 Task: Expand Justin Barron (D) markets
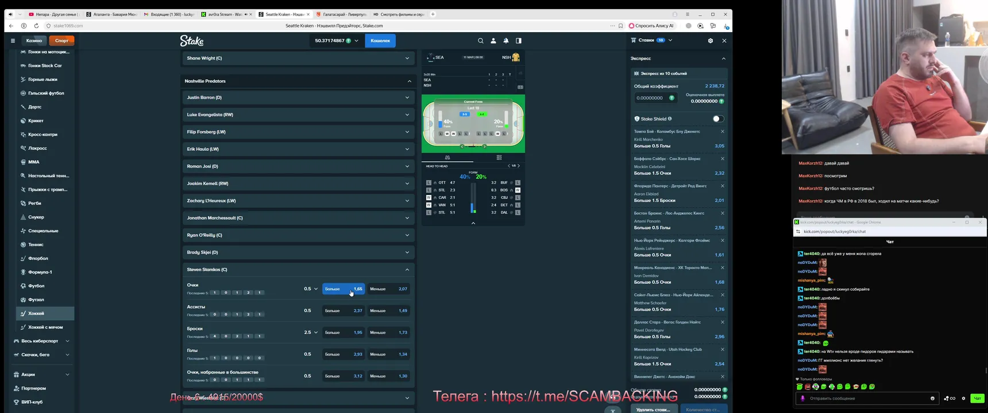point(298,98)
